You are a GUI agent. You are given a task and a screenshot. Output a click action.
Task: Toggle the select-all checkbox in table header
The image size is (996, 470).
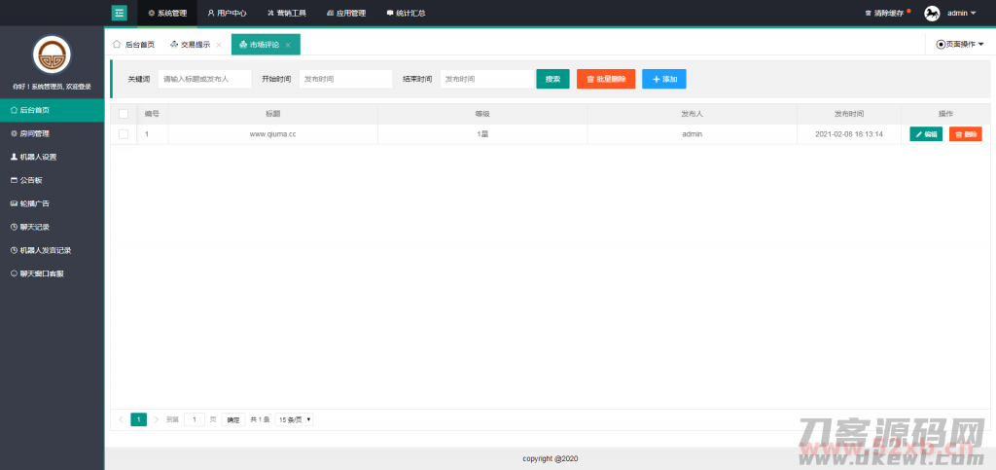tap(124, 114)
